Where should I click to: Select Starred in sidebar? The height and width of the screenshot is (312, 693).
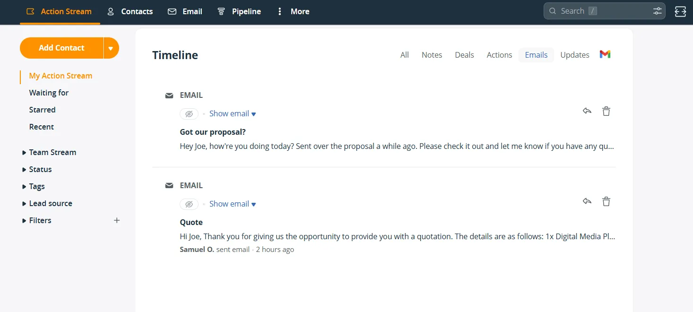[42, 110]
